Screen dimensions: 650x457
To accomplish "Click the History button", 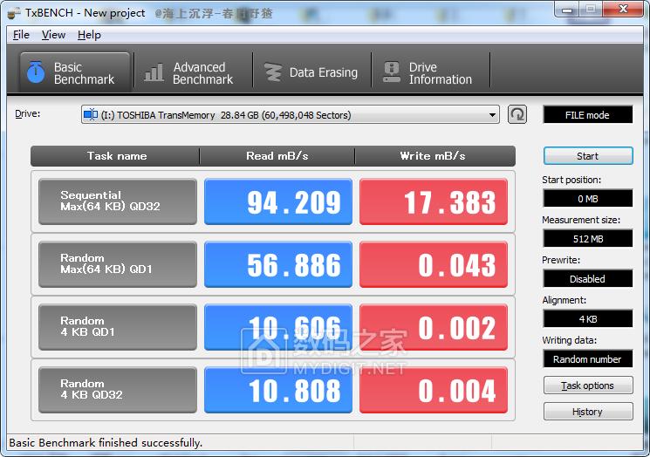I will [x=587, y=412].
